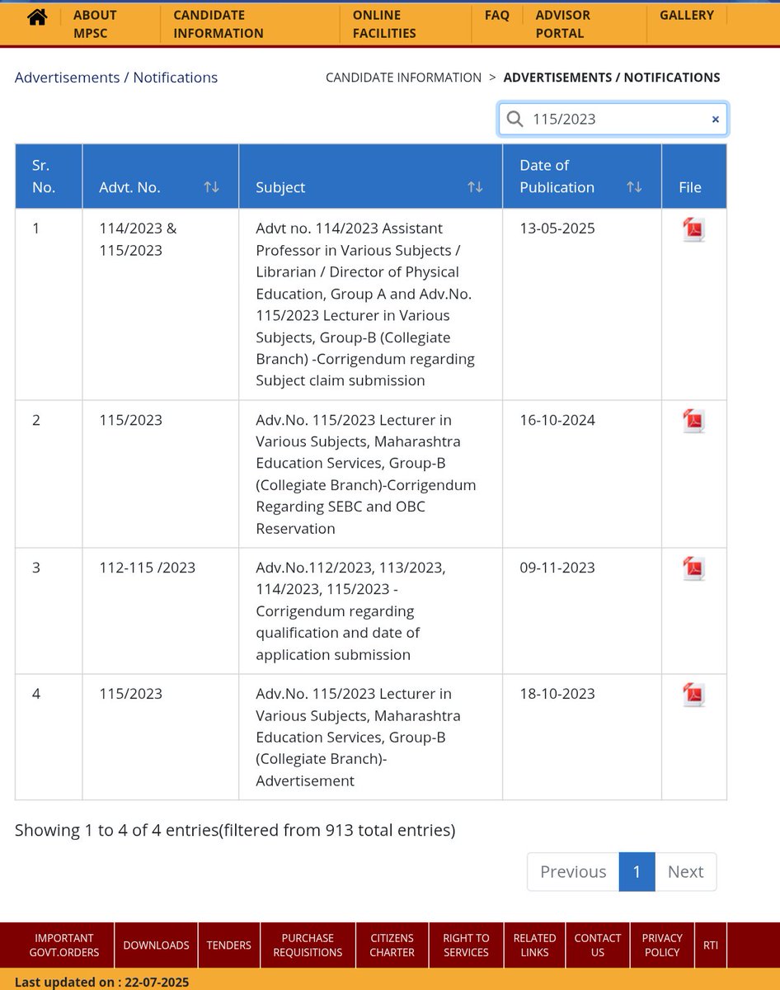Open the Gallery menu item
The height and width of the screenshot is (990, 780).
[687, 15]
